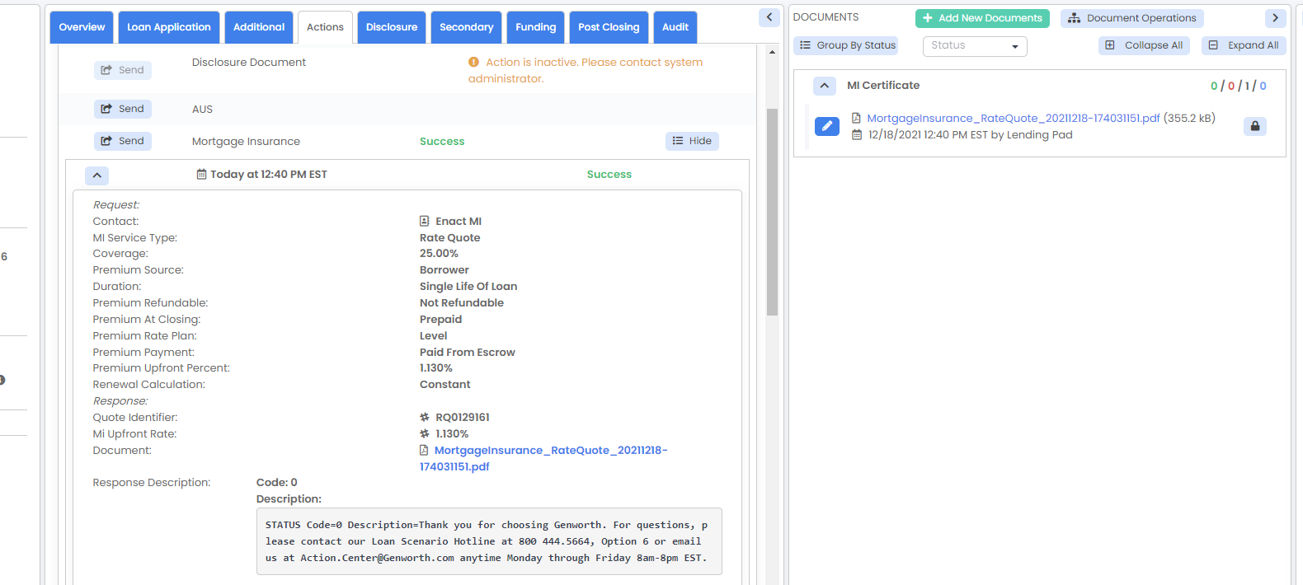Hide the Mortgage Insurance details

pos(692,141)
